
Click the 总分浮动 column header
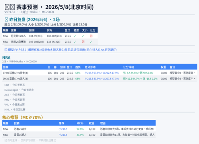[90, 67]
